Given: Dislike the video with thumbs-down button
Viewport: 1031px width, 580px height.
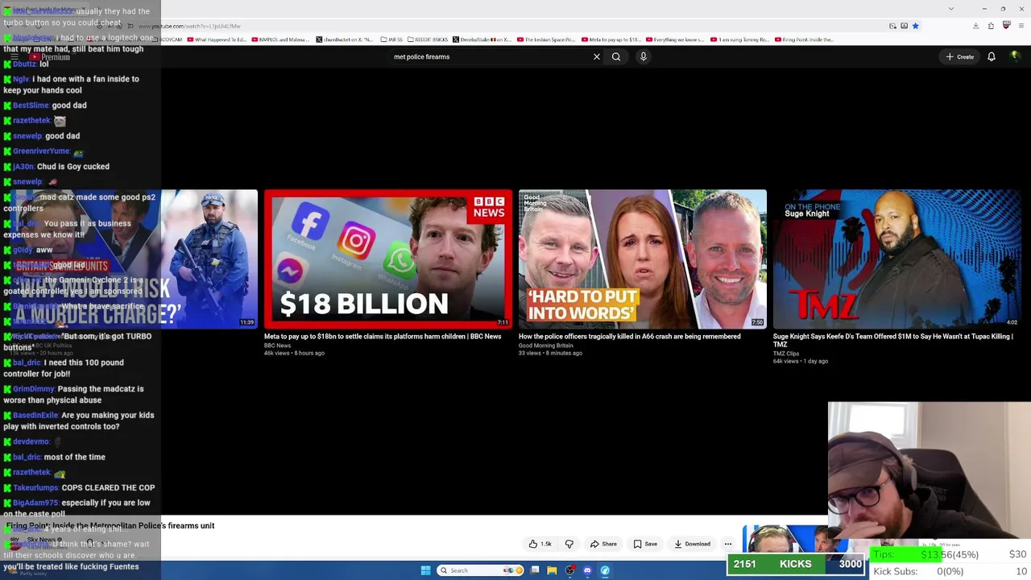Looking at the screenshot, I should click(x=569, y=544).
